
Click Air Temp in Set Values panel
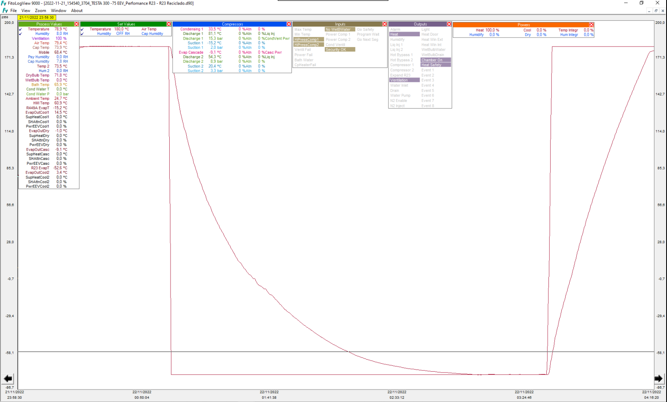pyautogui.click(x=149, y=29)
